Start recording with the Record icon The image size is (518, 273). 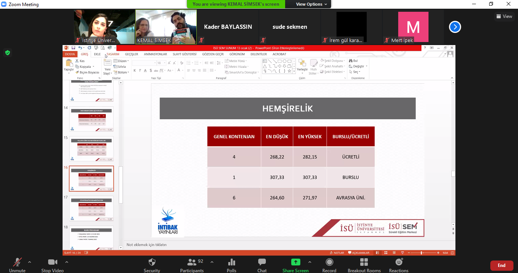(329, 262)
